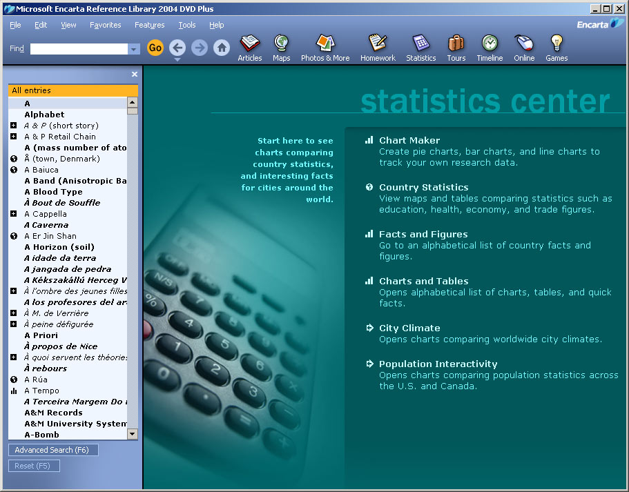The width and height of the screenshot is (629, 492).
Task: Click the globe icon beside A Er Jin Shan
Action: 14,236
